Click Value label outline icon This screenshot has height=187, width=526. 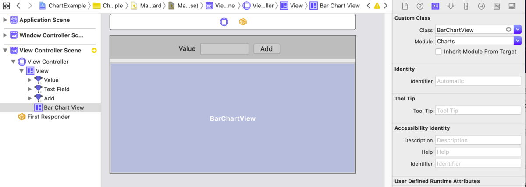[39, 80]
